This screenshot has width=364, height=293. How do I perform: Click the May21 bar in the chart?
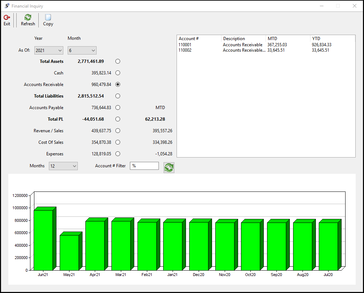[69, 253]
